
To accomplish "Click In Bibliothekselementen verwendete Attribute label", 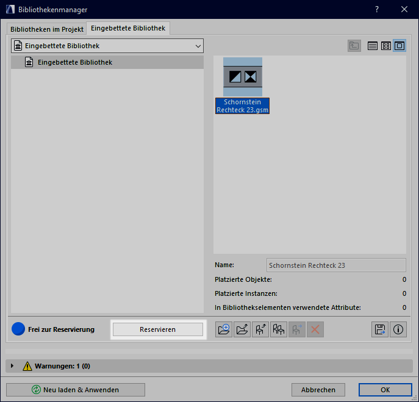I will click(288, 307).
